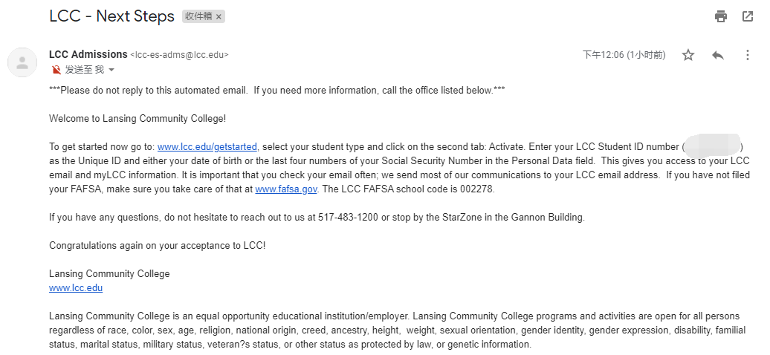The width and height of the screenshot is (770, 355).
Task: Open the www.lcc.edu/getstarted link
Action: [x=207, y=147]
